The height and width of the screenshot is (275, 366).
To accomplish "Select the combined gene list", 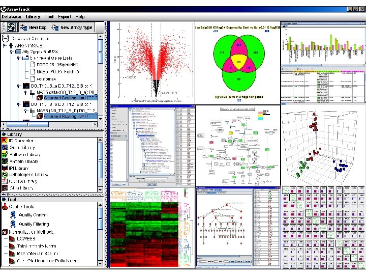I will coord(43,79).
